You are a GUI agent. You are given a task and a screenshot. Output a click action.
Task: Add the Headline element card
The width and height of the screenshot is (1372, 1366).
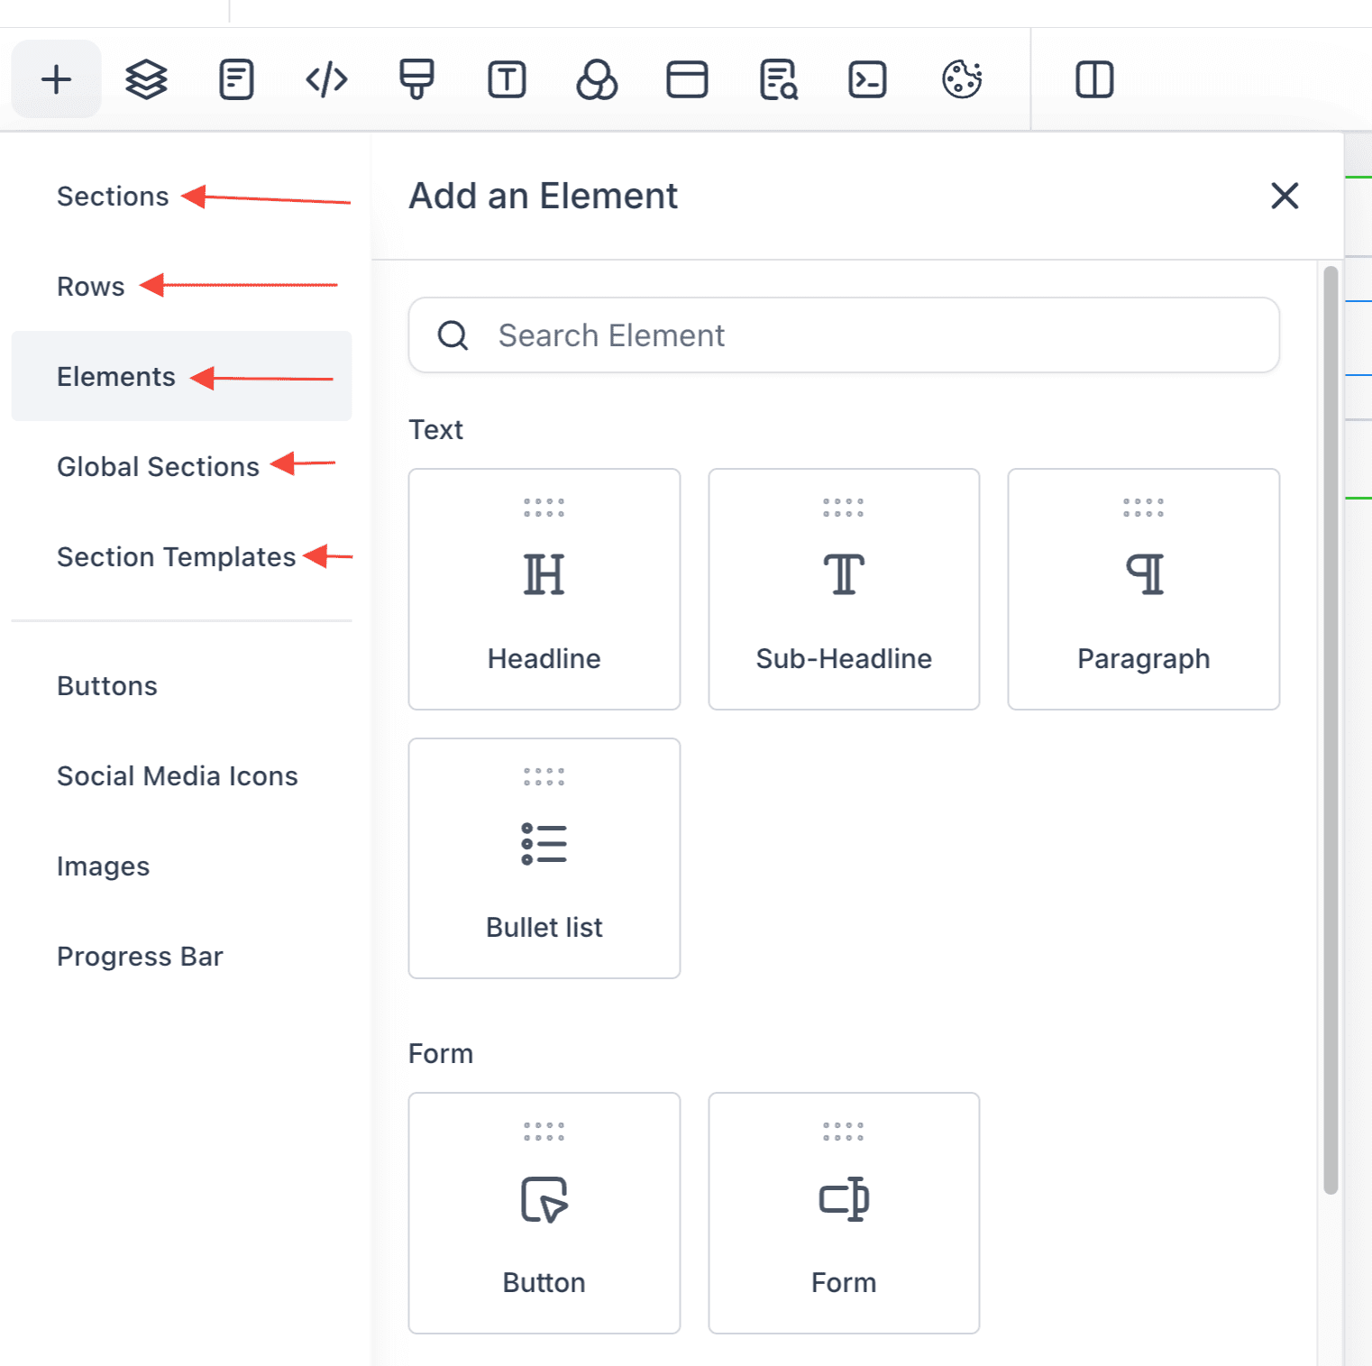[x=544, y=589]
